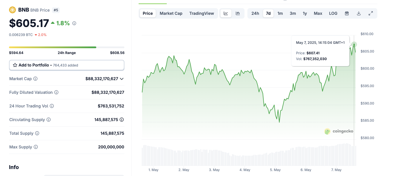Click the 24 Hour Trading Vol info icon

(x=52, y=106)
